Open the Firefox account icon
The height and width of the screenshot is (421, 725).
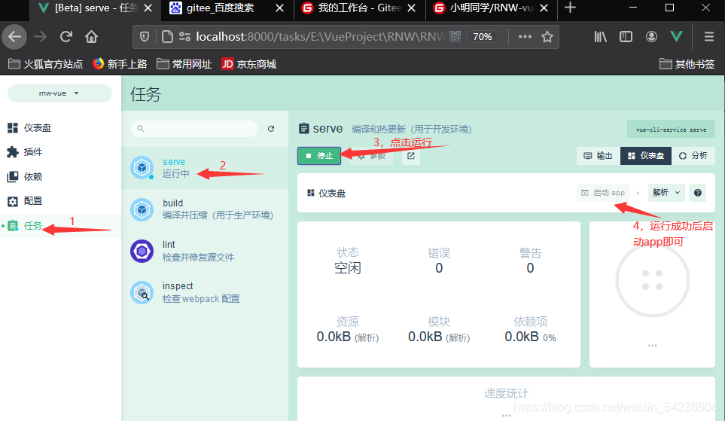651,37
